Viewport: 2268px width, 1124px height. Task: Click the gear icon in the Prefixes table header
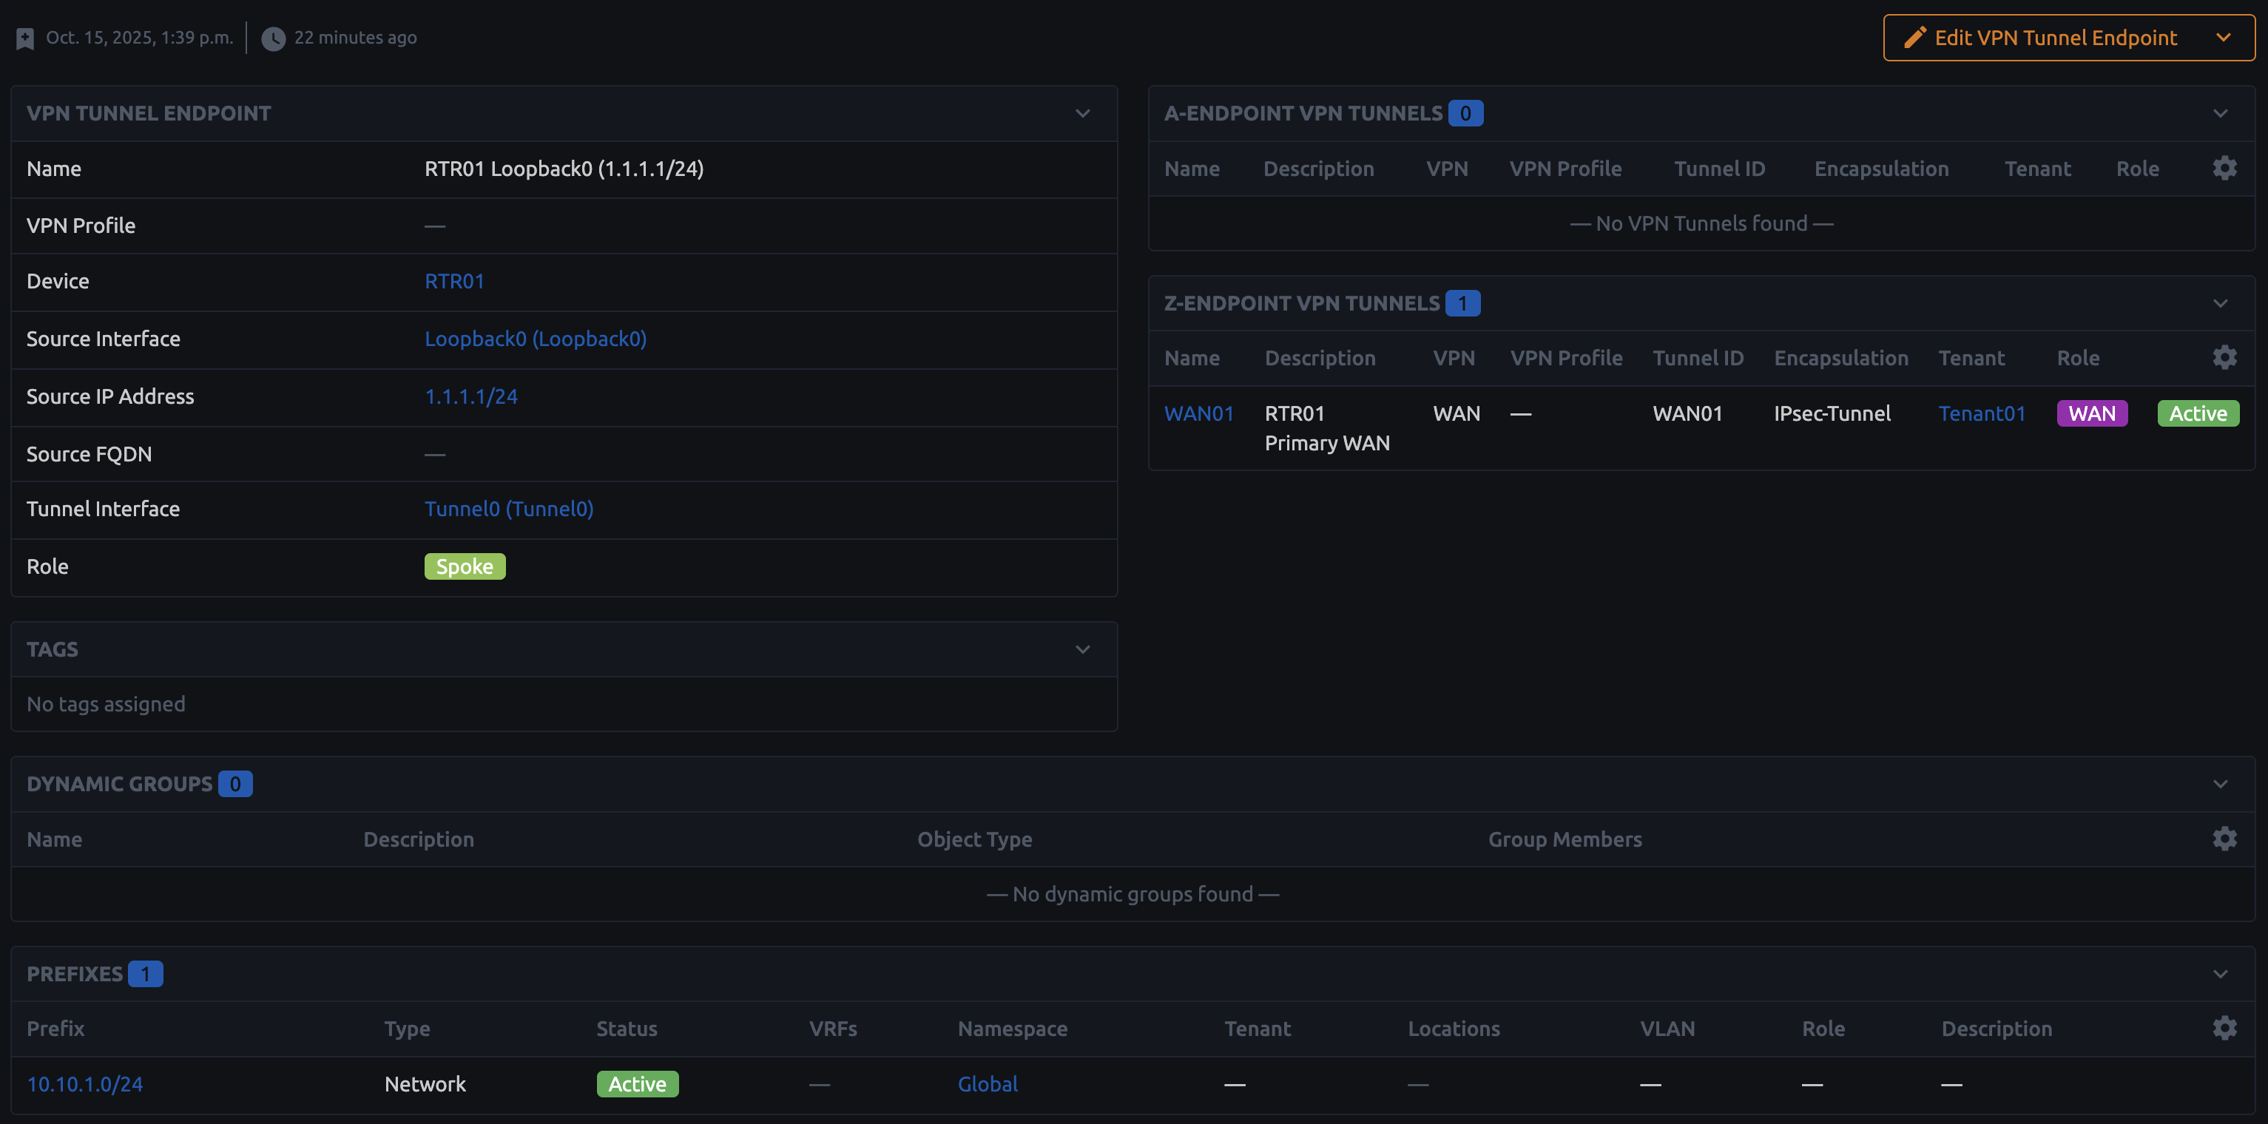click(2225, 1027)
